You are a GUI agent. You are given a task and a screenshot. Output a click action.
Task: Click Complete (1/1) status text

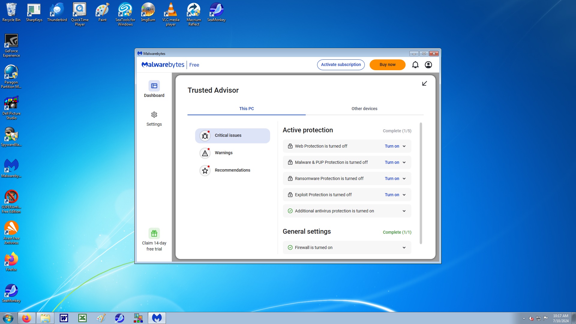tap(397, 232)
